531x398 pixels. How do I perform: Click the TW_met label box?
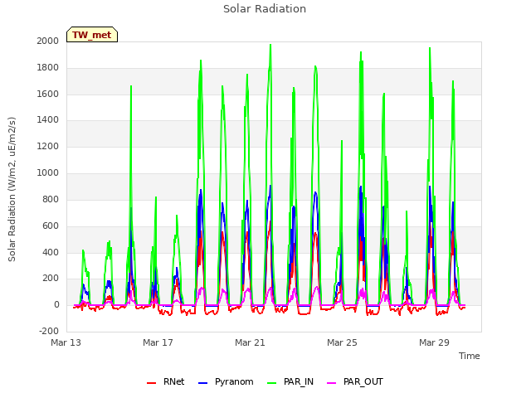[x=92, y=35]
